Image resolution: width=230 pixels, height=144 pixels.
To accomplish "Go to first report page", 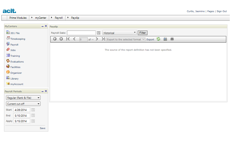I will [x=68, y=39].
